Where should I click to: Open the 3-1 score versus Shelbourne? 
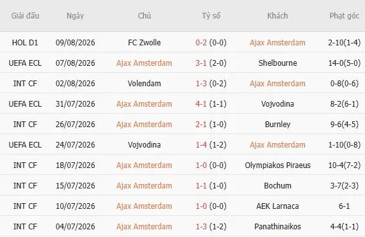201,63
